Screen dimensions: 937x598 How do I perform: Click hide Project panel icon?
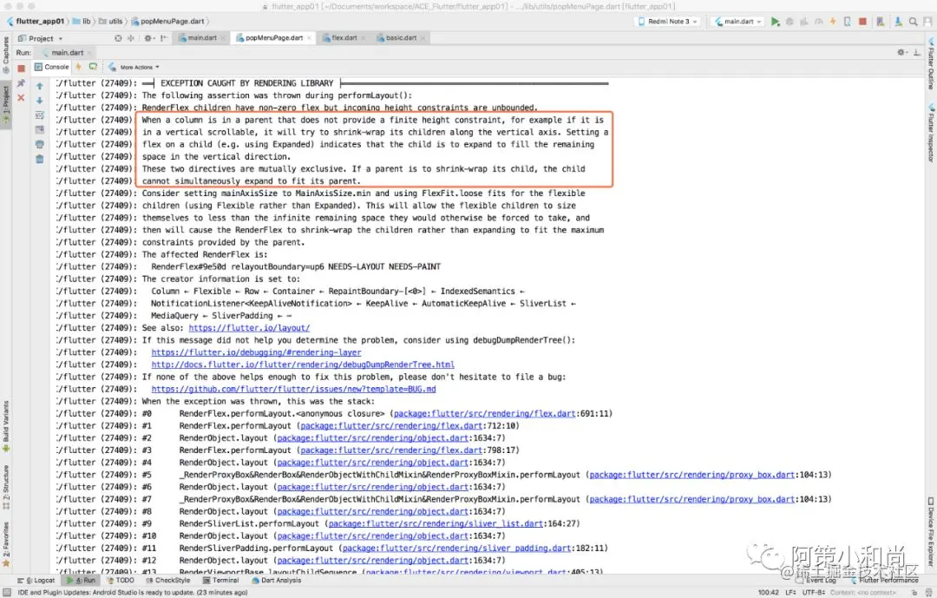point(163,38)
